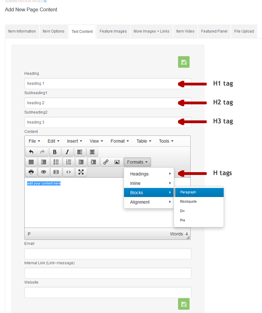
Task: Expand the Headings submenu
Action: (x=148, y=174)
